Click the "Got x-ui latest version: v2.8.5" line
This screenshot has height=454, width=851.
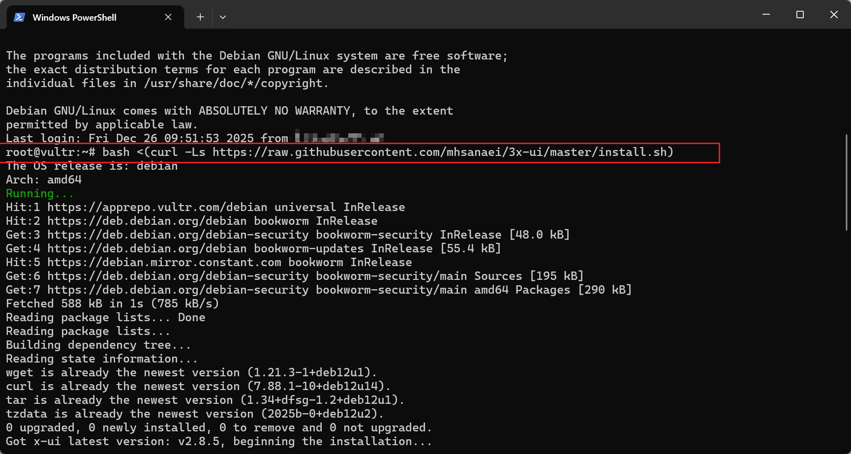coord(219,441)
